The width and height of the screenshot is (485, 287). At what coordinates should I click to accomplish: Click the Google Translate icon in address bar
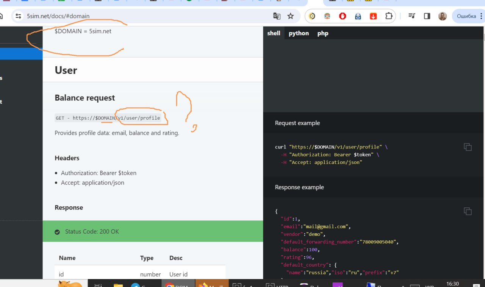coord(277,16)
